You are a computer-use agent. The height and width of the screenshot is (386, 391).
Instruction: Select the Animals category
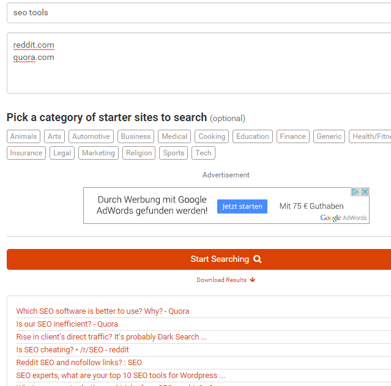23,136
